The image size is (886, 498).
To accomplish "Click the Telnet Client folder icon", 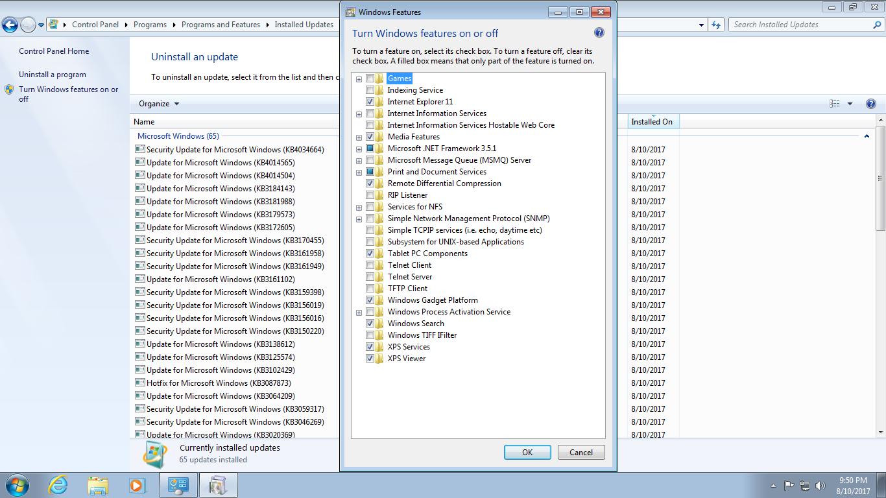I will click(379, 265).
